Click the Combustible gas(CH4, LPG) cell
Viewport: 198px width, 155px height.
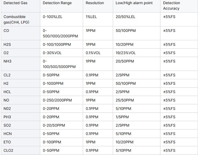[x=16, y=19]
